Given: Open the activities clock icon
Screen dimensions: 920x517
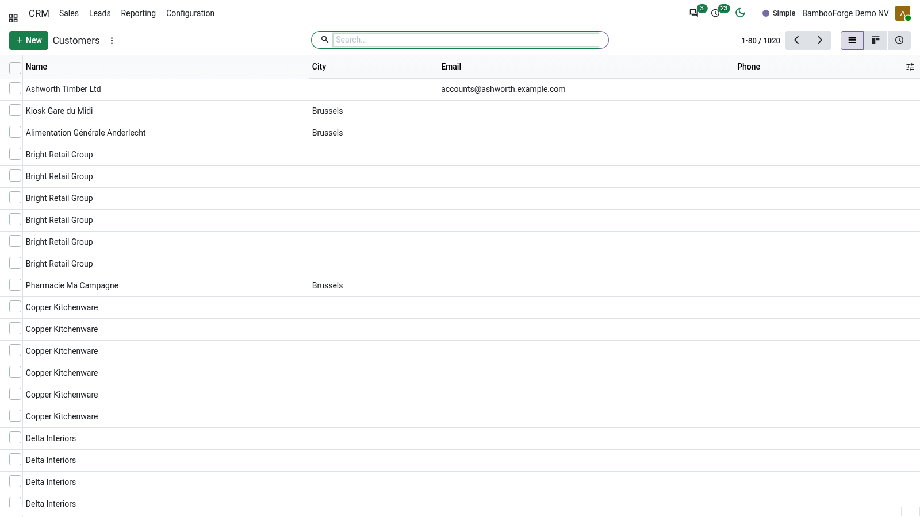Looking at the screenshot, I should tap(715, 13).
